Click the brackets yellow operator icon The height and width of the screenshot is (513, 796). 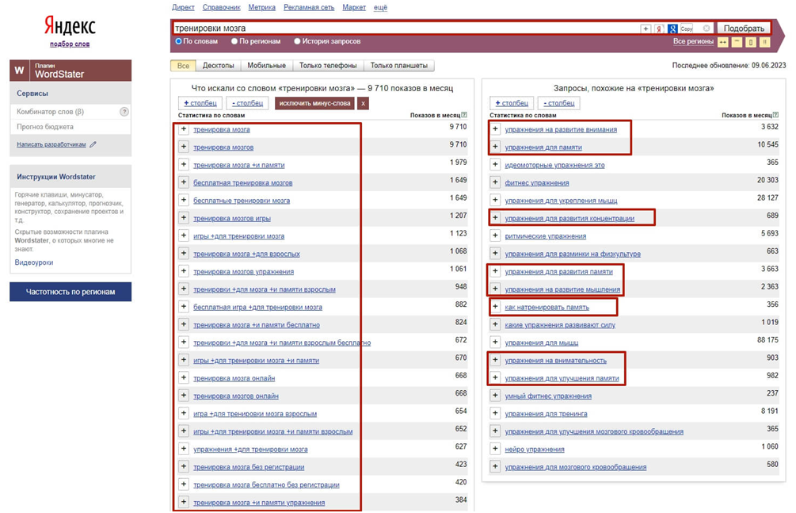point(750,42)
